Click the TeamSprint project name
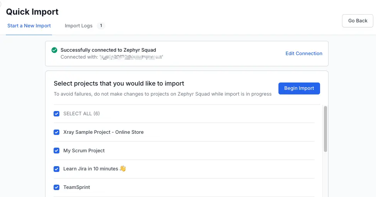 pos(77,187)
